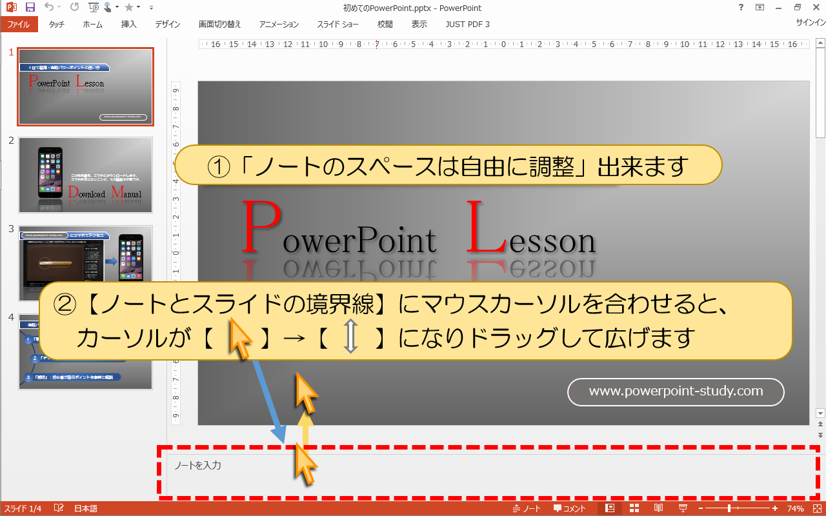Switch to the アニメーション ribbon tab
The width and height of the screenshot is (826, 516).
(279, 24)
